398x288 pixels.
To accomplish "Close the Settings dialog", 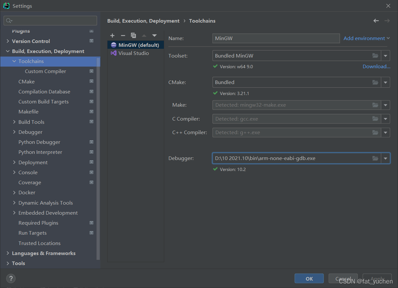I will [x=388, y=6].
